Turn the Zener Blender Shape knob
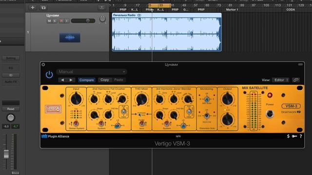This screenshot has width=312, height=175. click(x=159, y=115)
